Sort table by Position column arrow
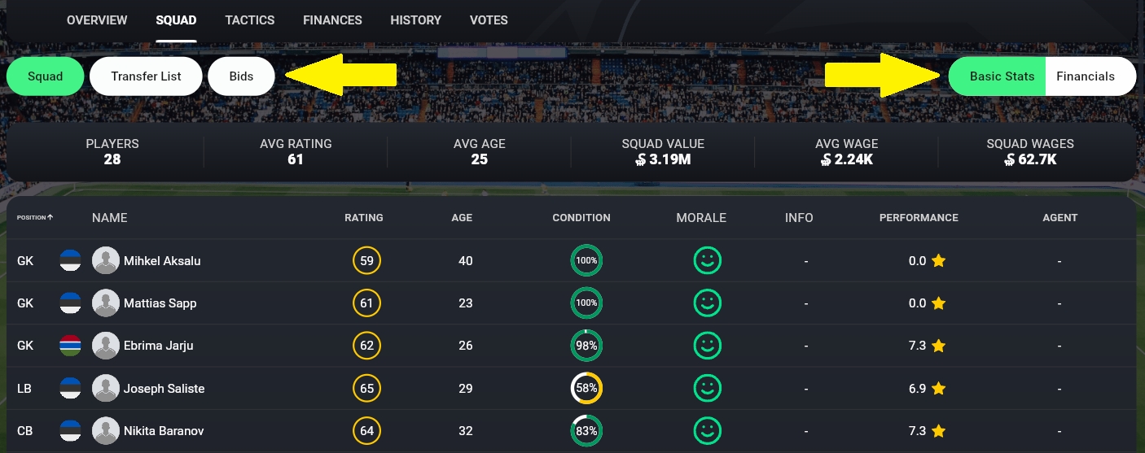 (x=50, y=218)
